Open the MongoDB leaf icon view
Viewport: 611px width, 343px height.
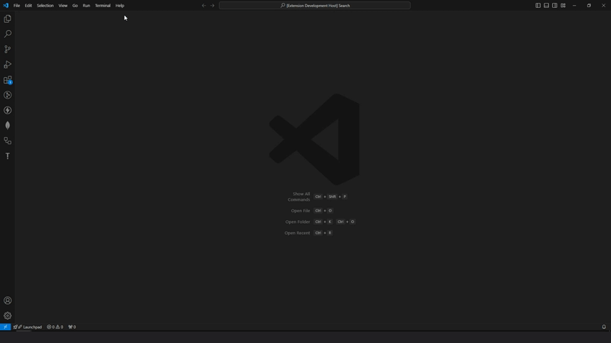7,125
